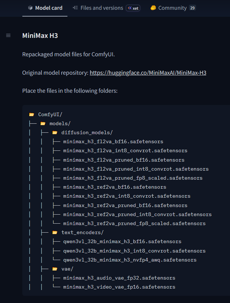
Task: Click minimax_h3_fl2va_pruned_int8_convrot.safetensors
Action: [x=136, y=169]
